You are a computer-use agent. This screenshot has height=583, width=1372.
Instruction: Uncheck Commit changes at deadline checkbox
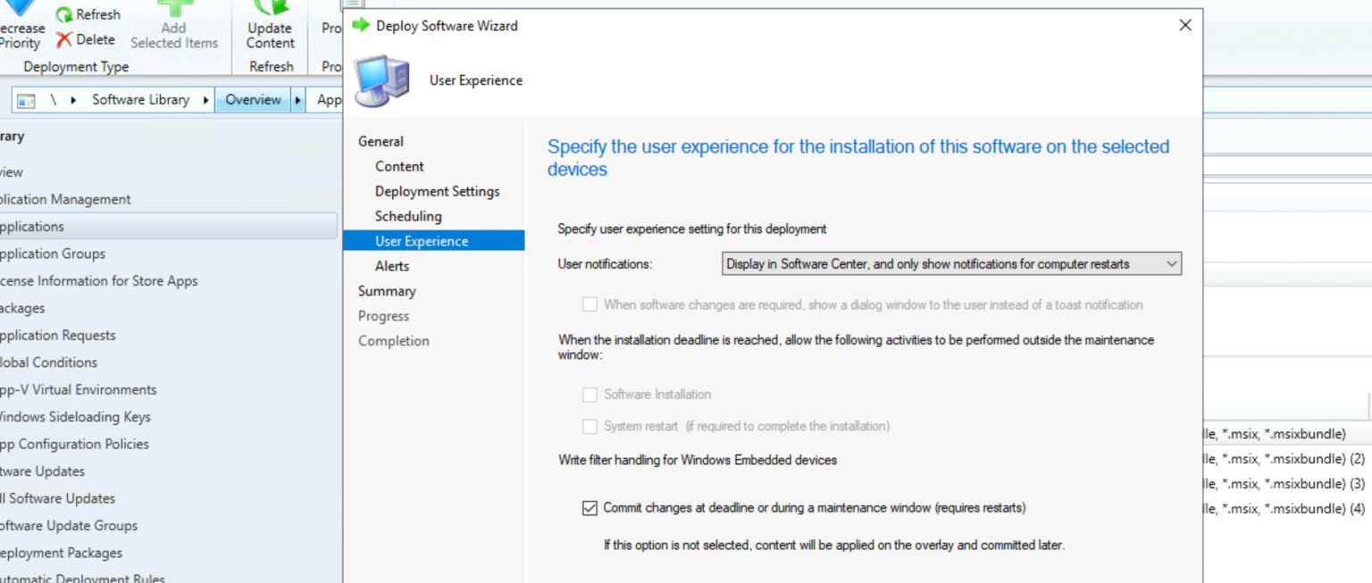(590, 508)
